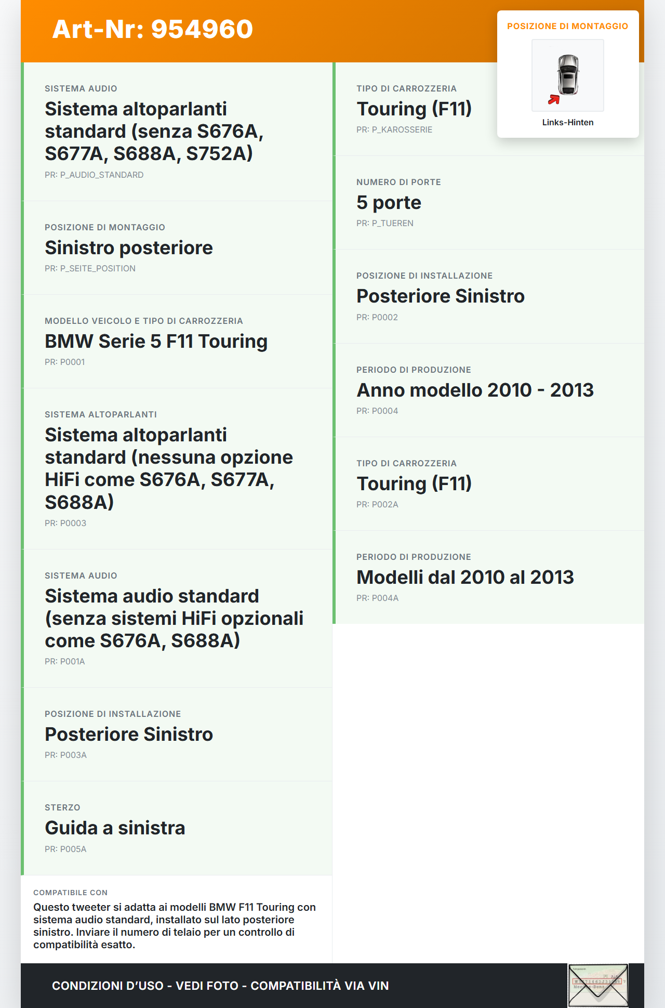Click the red arrow on the car diagram
The height and width of the screenshot is (1008, 665).
click(554, 99)
